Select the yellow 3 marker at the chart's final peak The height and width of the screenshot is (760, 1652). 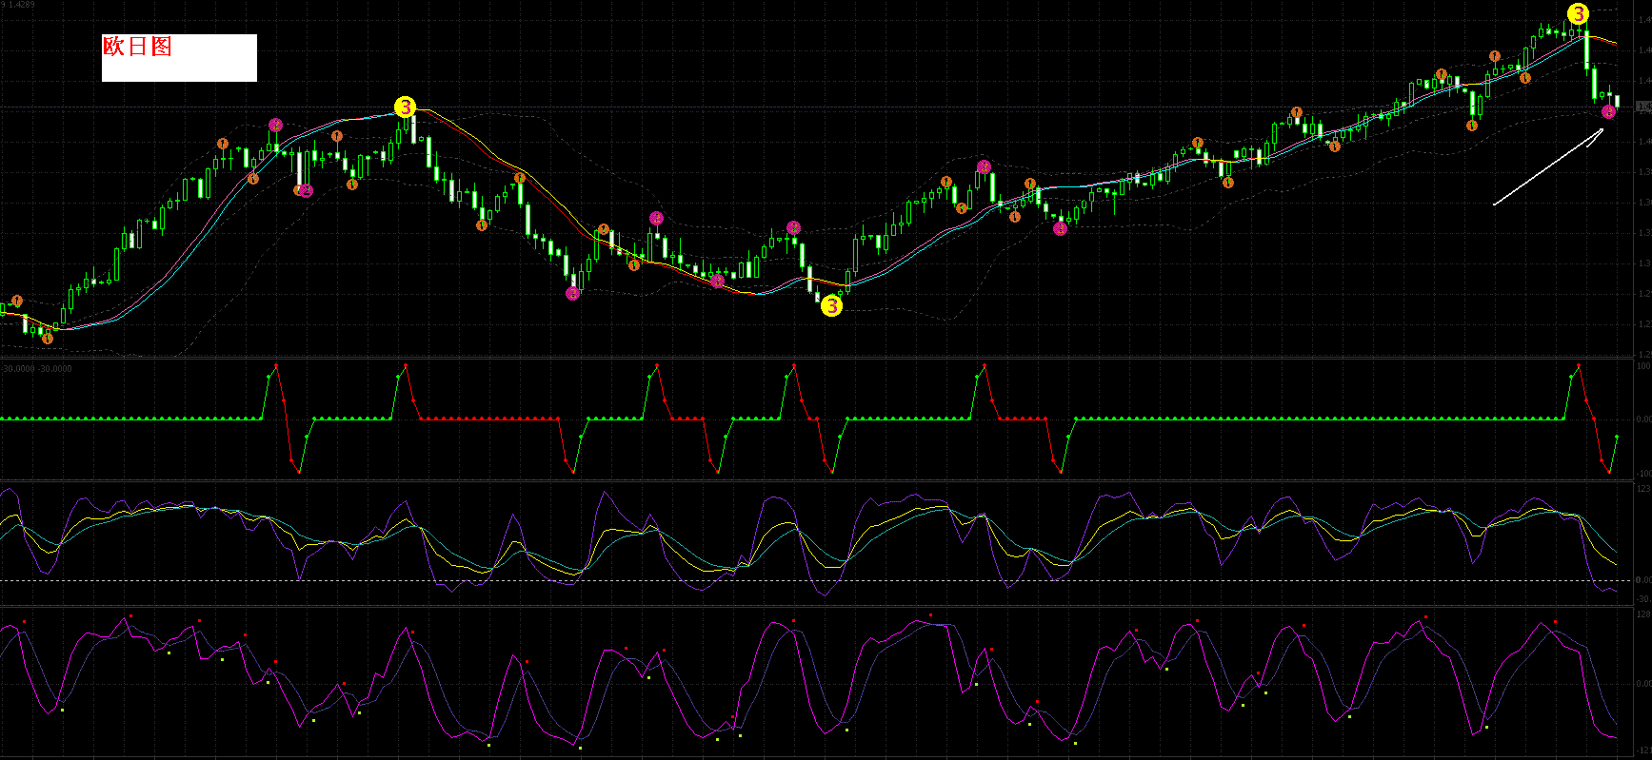[1578, 14]
